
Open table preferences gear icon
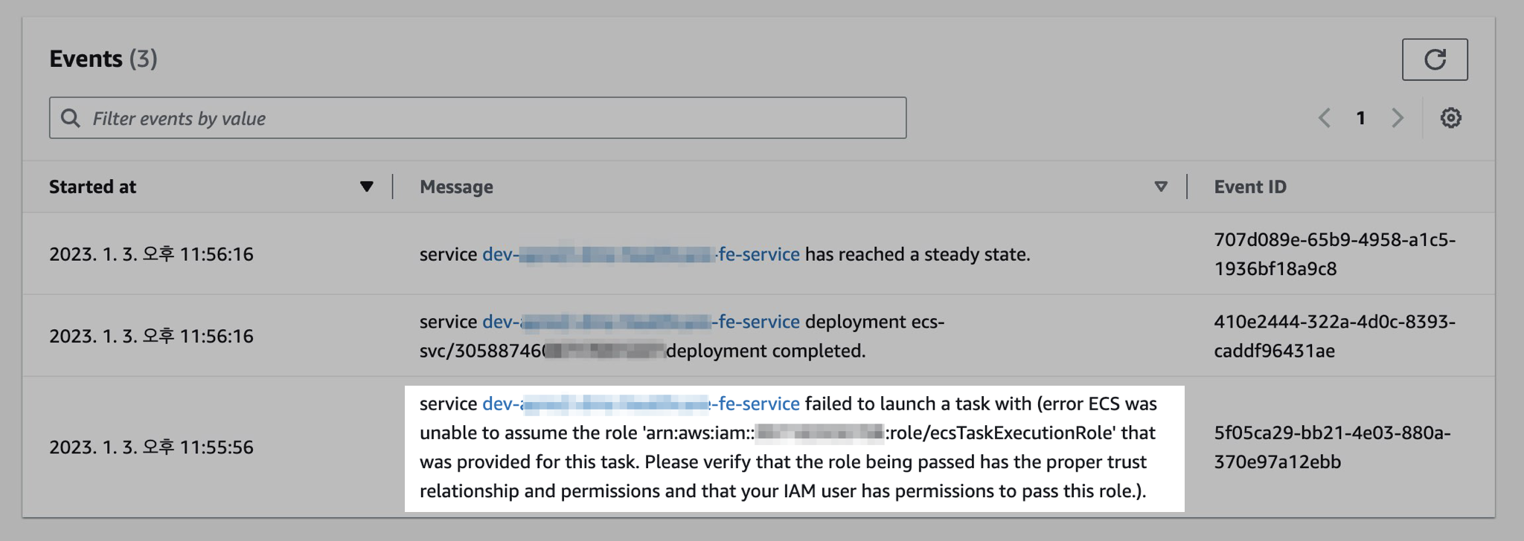[1450, 118]
